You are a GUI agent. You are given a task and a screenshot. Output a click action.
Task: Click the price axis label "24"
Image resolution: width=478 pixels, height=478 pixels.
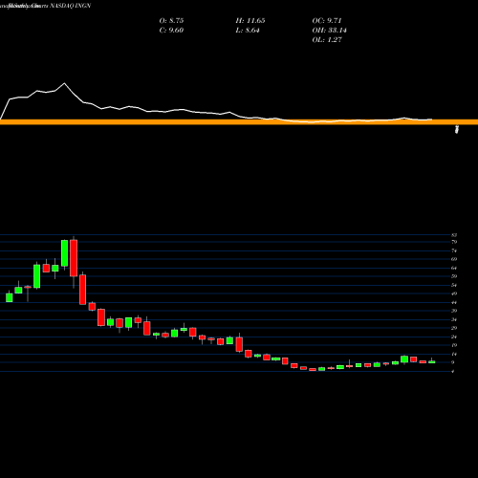454,337
